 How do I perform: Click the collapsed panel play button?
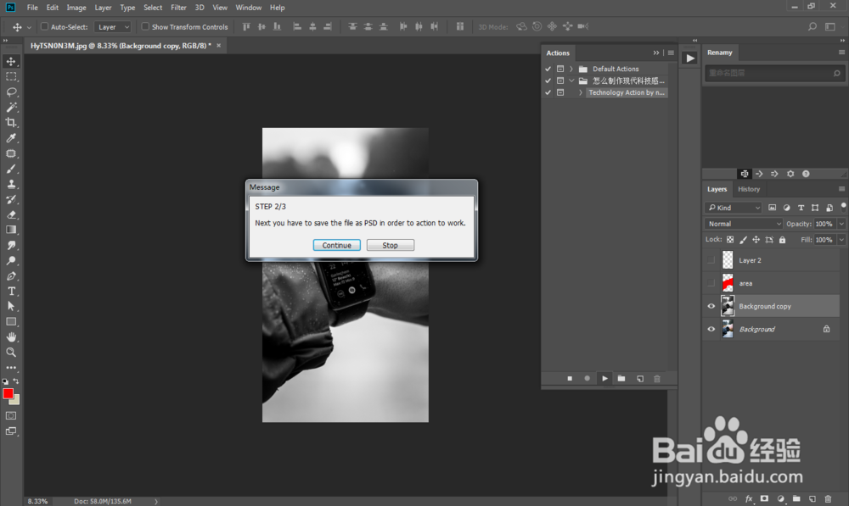coord(689,58)
